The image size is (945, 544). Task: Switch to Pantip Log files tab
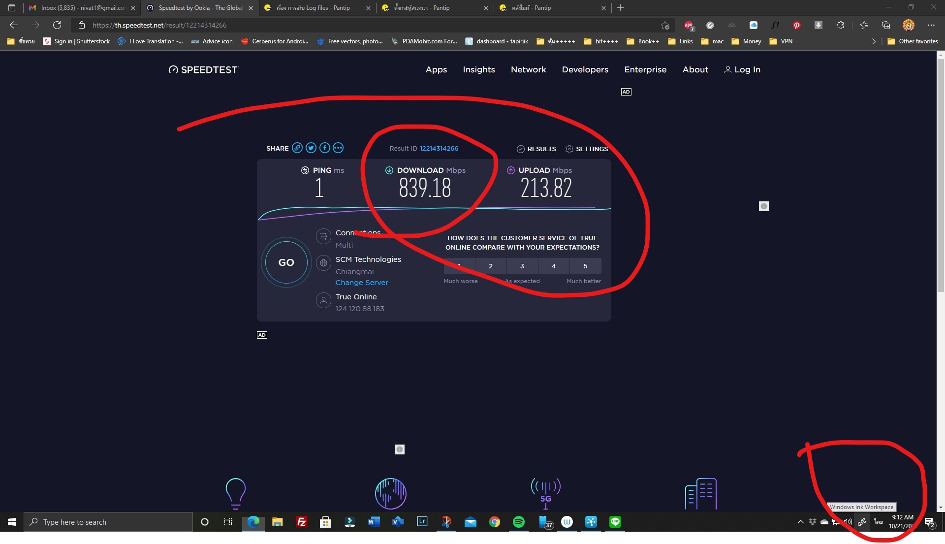[x=317, y=8]
